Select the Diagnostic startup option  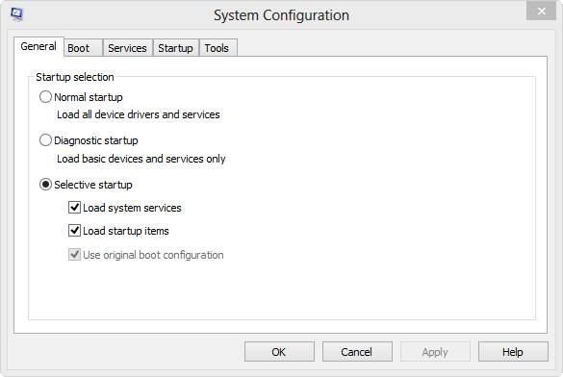tap(45, 140)
